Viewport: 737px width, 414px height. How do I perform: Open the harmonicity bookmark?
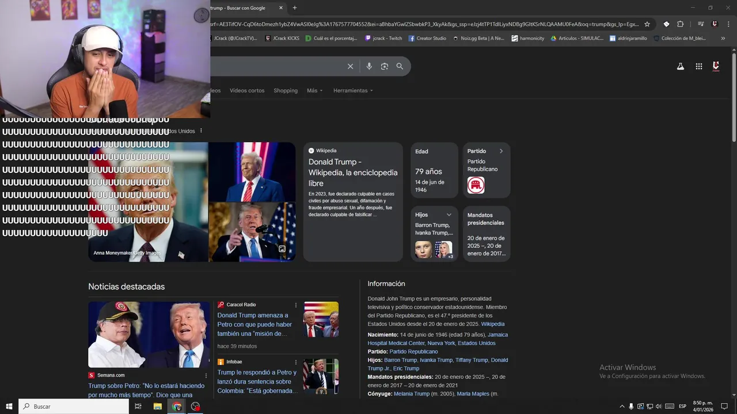point(528,39)
